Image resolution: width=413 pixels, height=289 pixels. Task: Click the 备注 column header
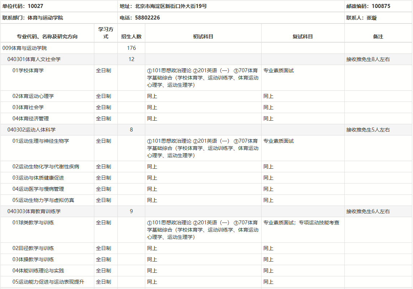(378, 36)
